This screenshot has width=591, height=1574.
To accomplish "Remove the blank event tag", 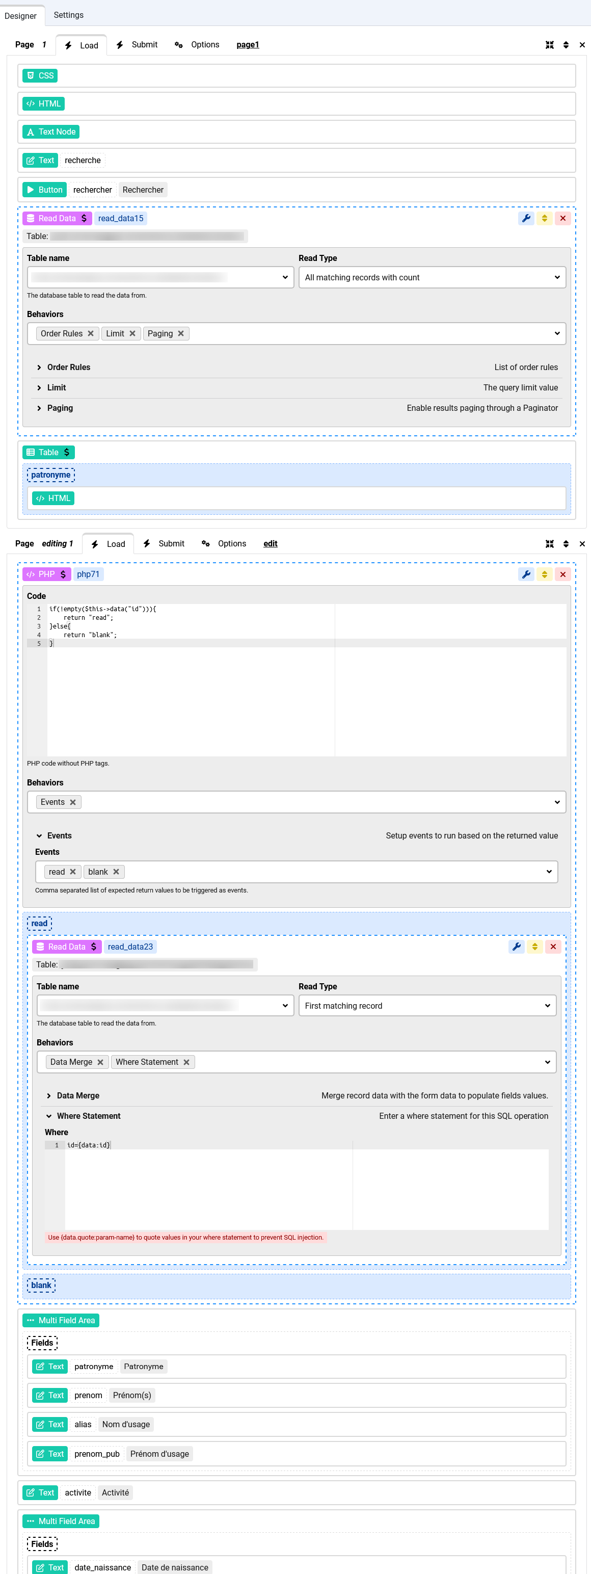I will tap(116, 872).
